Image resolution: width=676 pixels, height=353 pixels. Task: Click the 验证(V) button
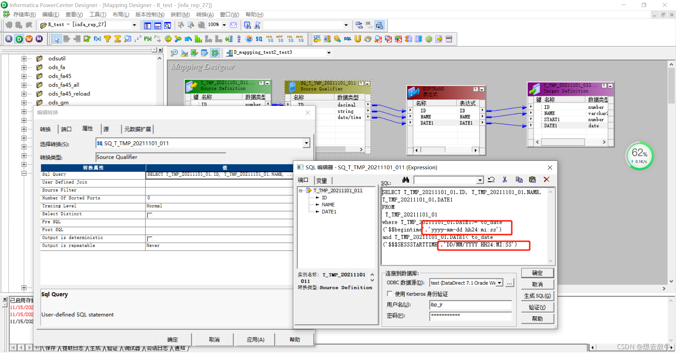537,307
